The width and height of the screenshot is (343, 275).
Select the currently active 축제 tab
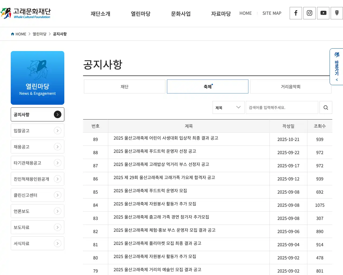(x=207, y=86)
